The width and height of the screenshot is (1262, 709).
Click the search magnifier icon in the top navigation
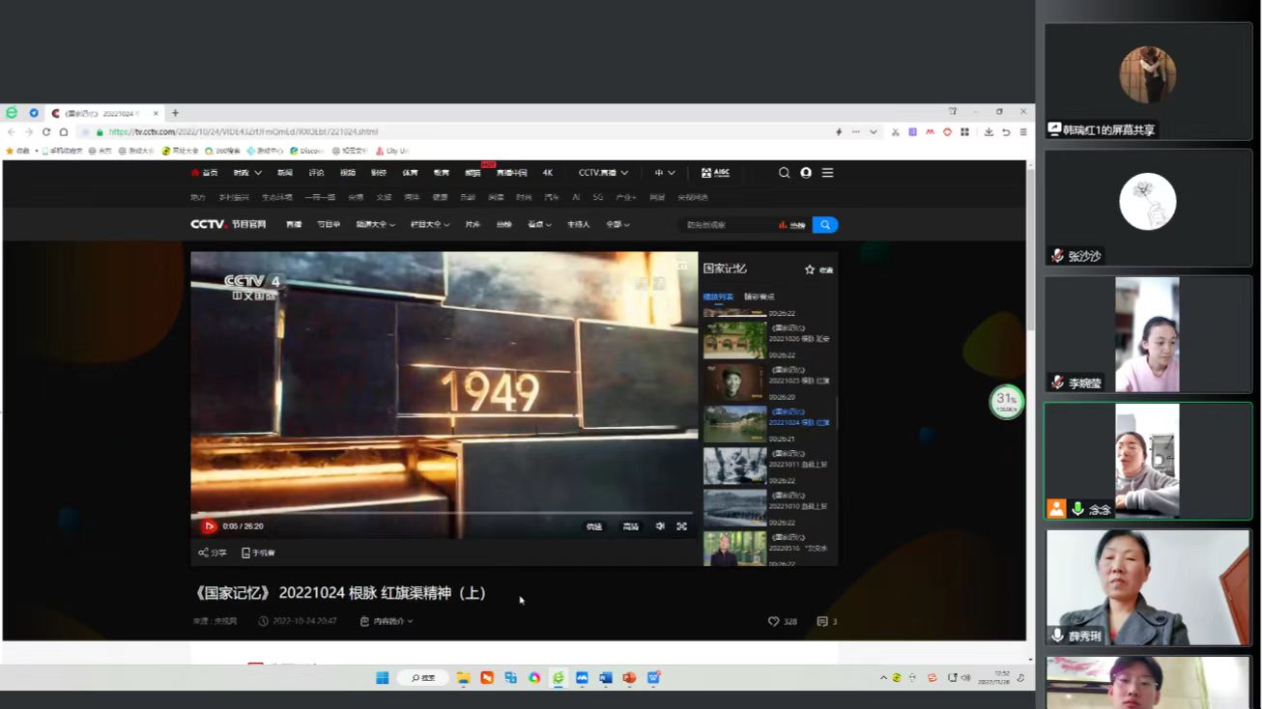click(784, 173)
